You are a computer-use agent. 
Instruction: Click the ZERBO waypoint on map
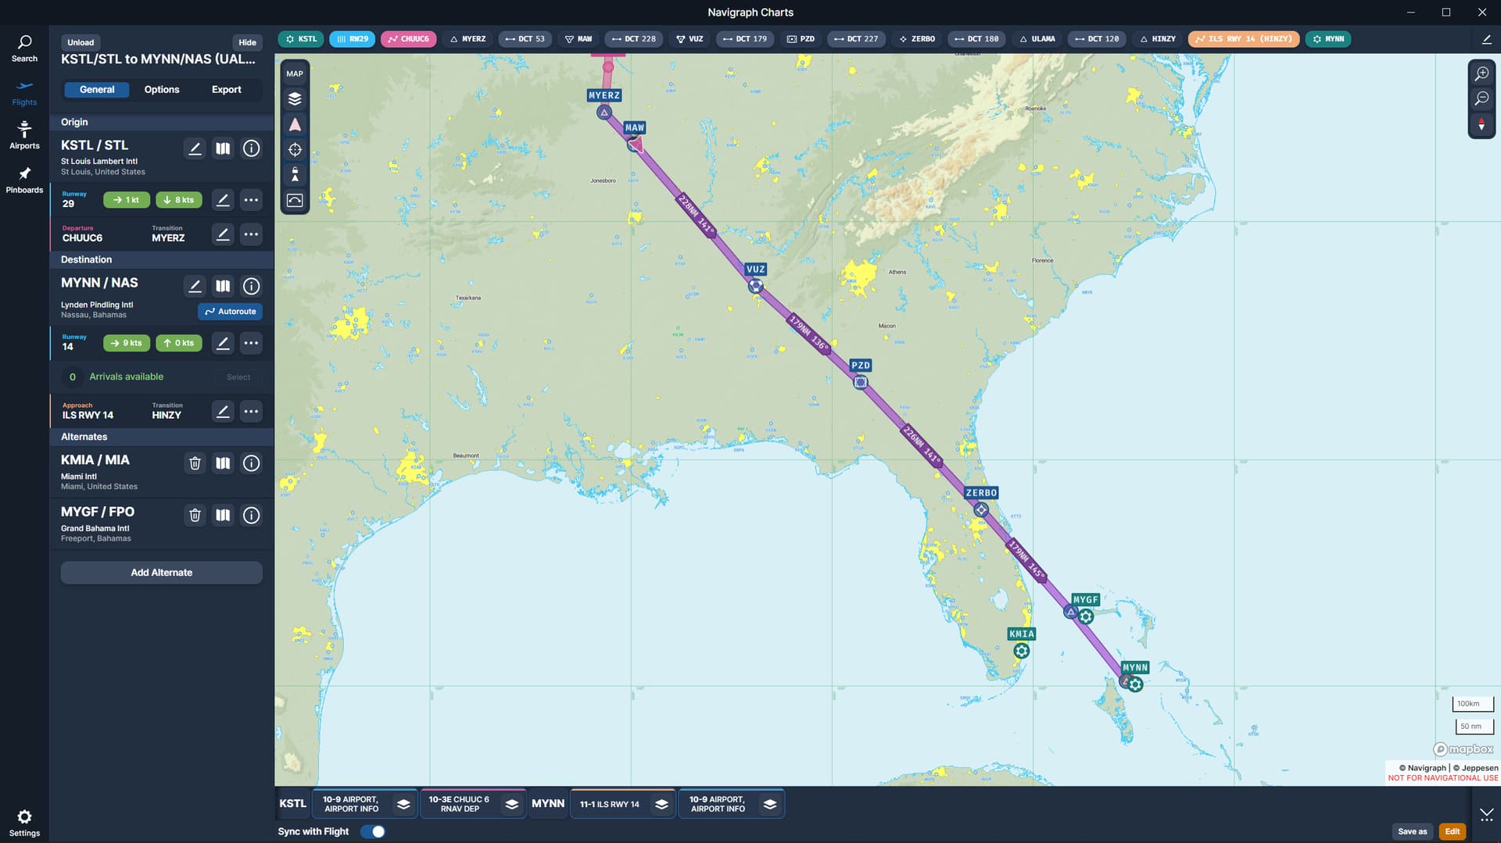tap(980, 509)
